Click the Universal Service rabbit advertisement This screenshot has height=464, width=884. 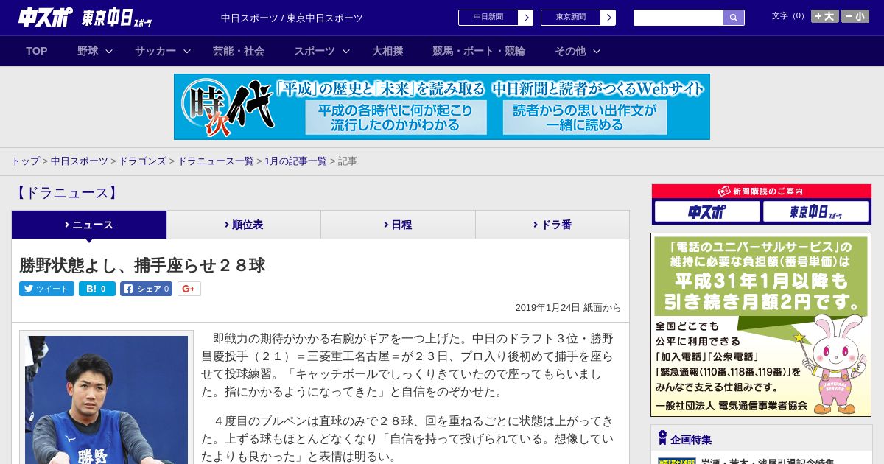point(761,325)
